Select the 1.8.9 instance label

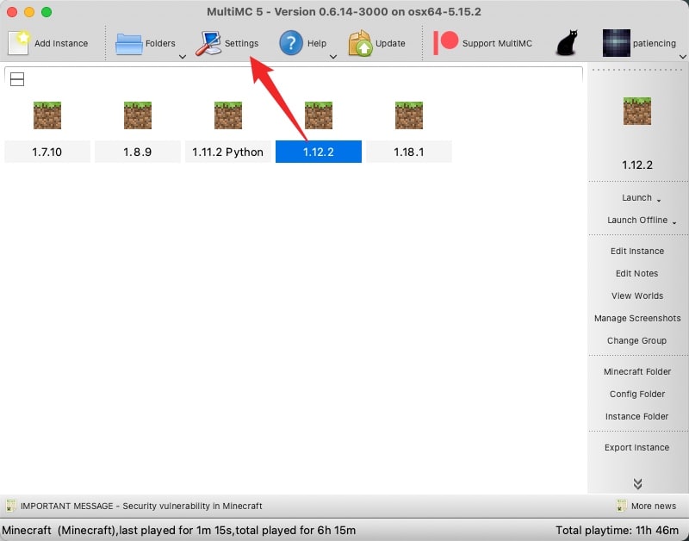[x=138, y=152]
